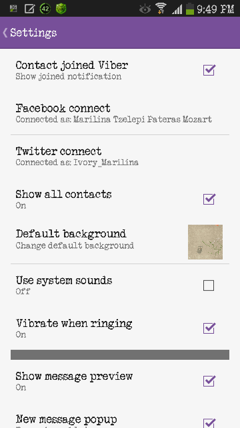Tap the clock showing 9:49 PM
Image resolution: width=240 pixels, height=428 pixels.
[215, 9]
